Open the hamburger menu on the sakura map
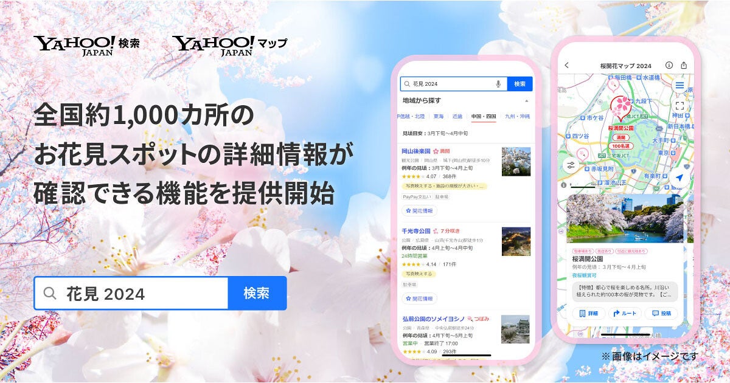Viewport: 730px width, 383px height. (x=680, y=85)
